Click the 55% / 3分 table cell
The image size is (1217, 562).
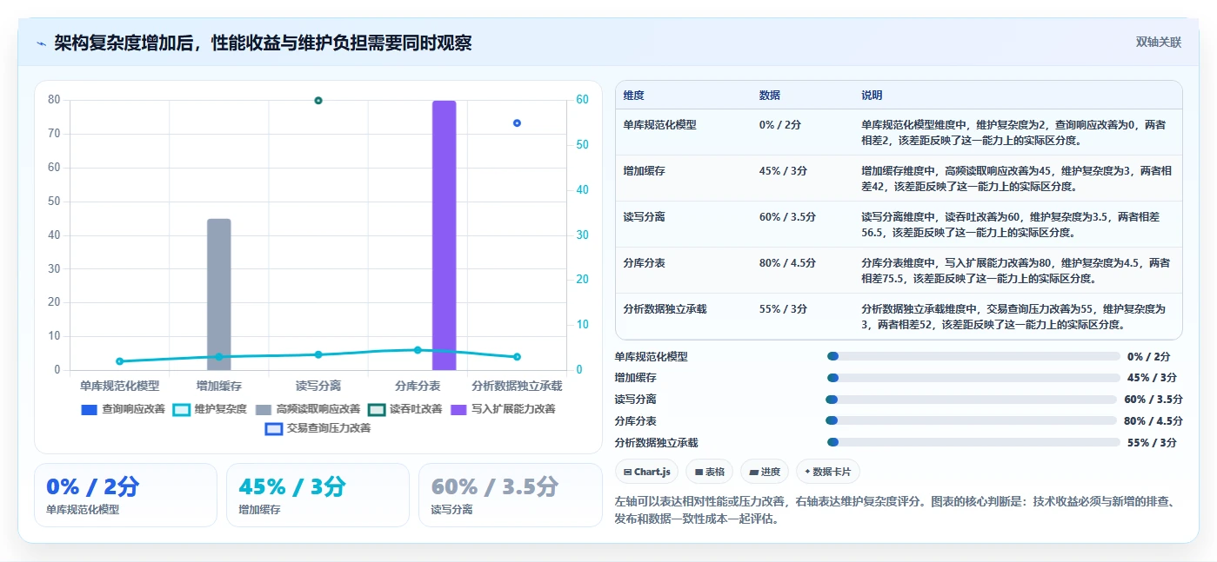pos(783,308)
